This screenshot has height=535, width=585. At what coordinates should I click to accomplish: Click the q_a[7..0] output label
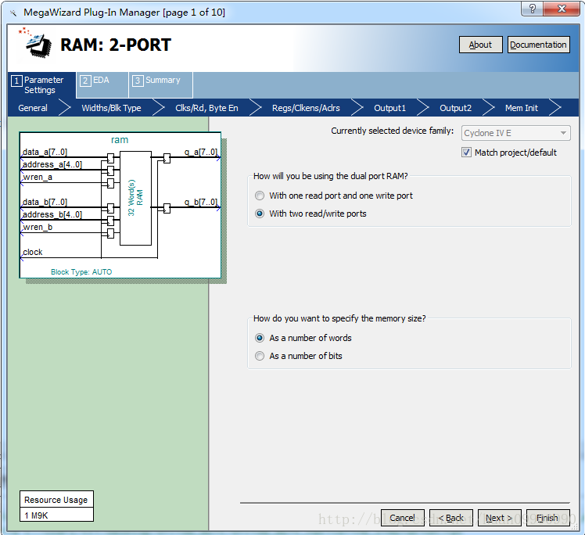click(x=201, y=152)
